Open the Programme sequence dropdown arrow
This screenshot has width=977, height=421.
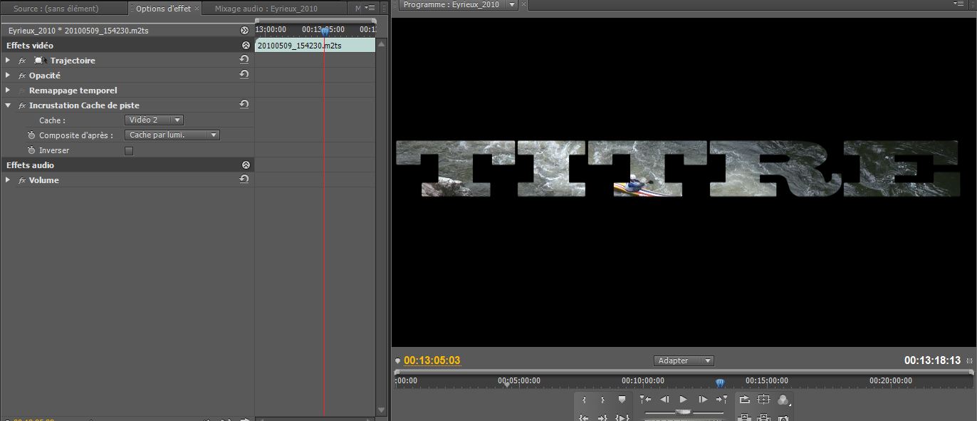(511, 5)
